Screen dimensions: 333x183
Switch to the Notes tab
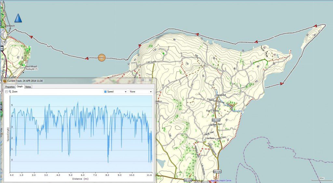28,87
